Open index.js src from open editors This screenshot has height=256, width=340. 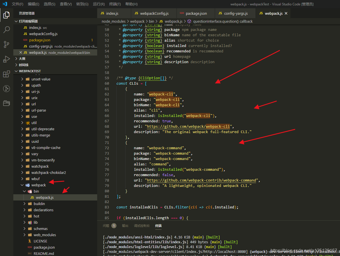point(55,28)
